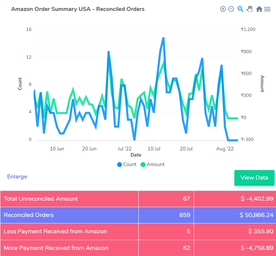Click the ₹600 right axis label
This screenshot has height=256, width=276.
tap(246, 74)
